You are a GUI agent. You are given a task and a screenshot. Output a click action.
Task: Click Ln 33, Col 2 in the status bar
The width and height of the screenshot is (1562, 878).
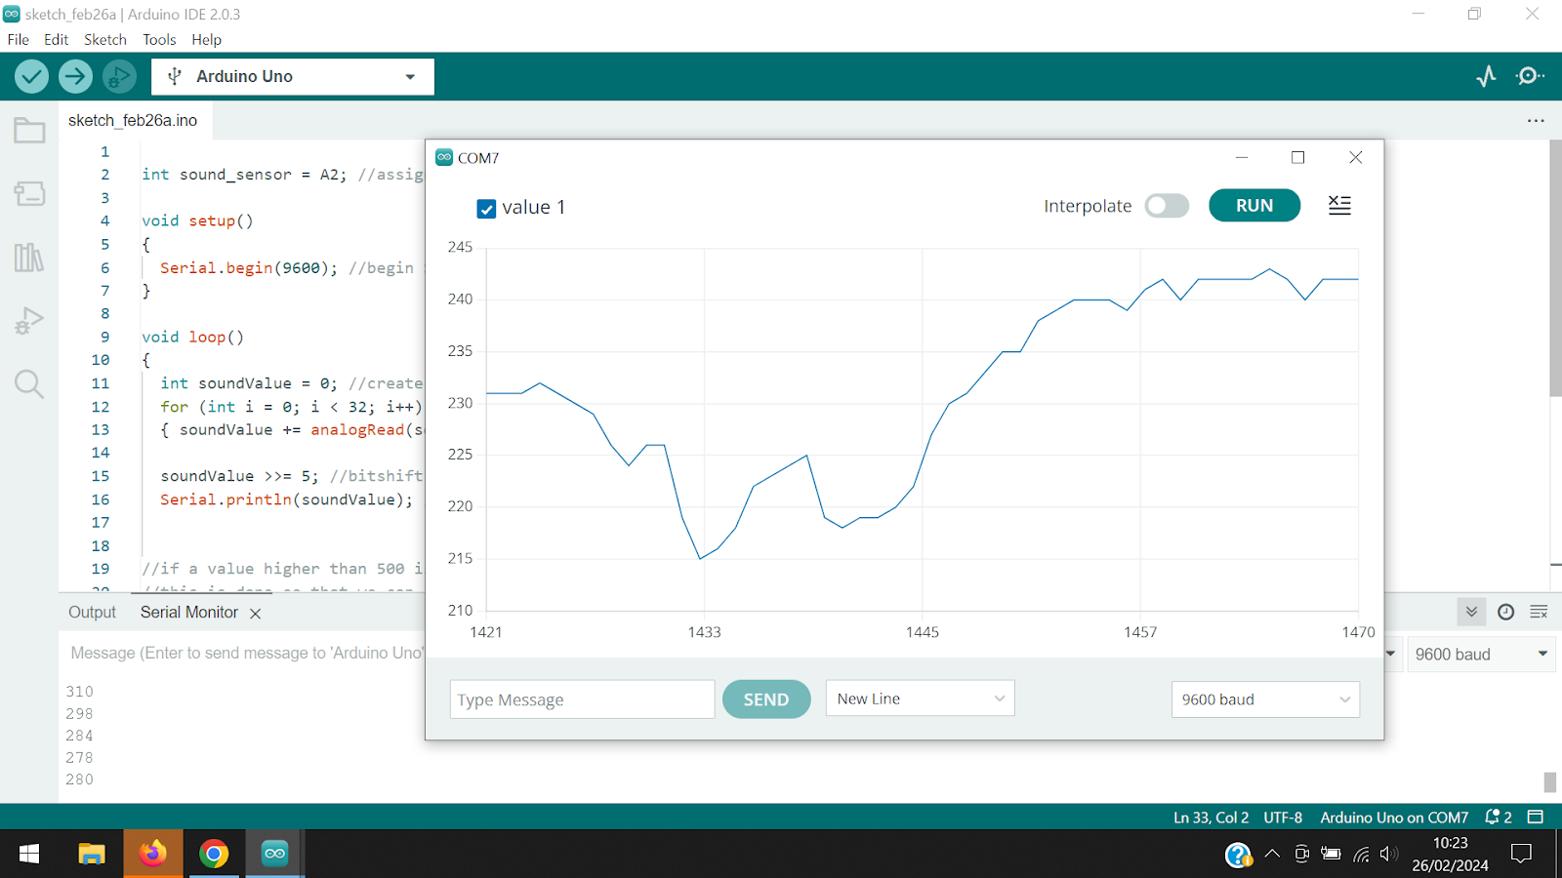[x=1211, y=818]
